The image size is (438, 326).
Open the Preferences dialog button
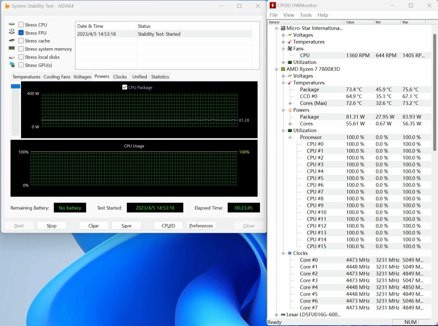(201, 226)
